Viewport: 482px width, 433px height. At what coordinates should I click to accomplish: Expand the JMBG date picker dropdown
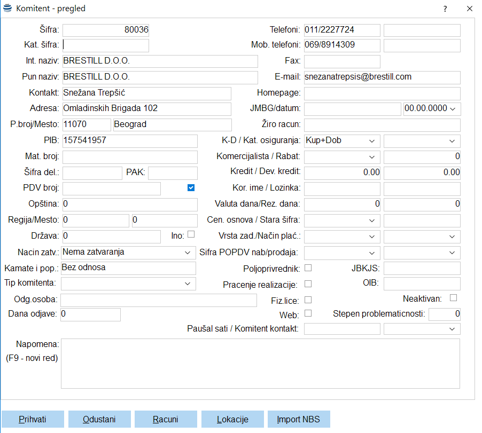[453, 109]
